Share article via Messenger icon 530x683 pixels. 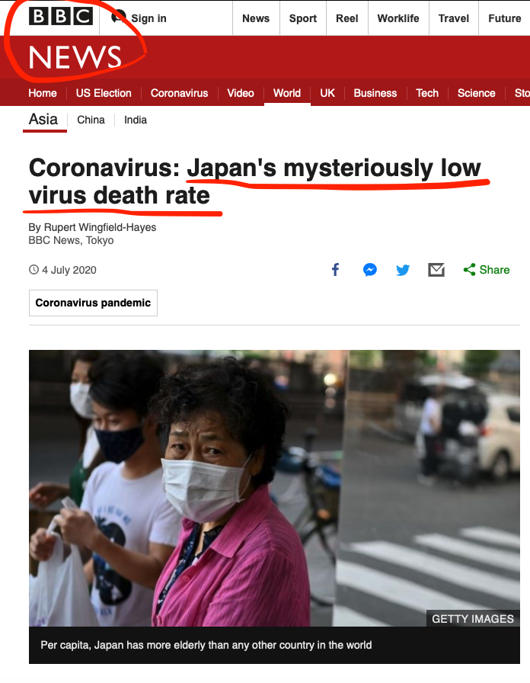pos(370,270)
